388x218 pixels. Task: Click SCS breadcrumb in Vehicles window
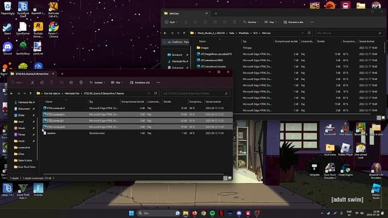[255, 33]
